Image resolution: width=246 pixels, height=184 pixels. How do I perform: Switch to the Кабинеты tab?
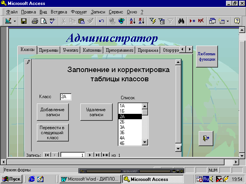coord(92,50)
